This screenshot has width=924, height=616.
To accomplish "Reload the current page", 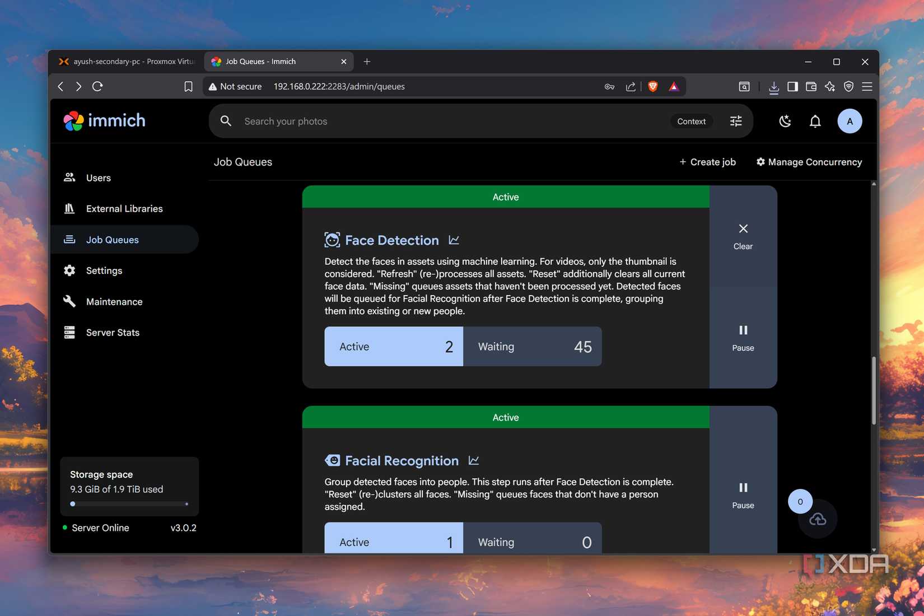I will 97,86.
